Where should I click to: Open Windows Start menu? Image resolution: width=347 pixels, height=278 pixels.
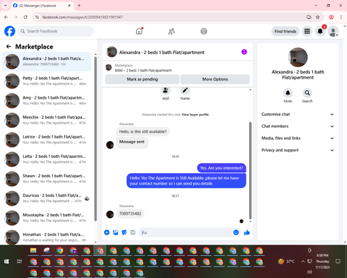tap(6, 261)
